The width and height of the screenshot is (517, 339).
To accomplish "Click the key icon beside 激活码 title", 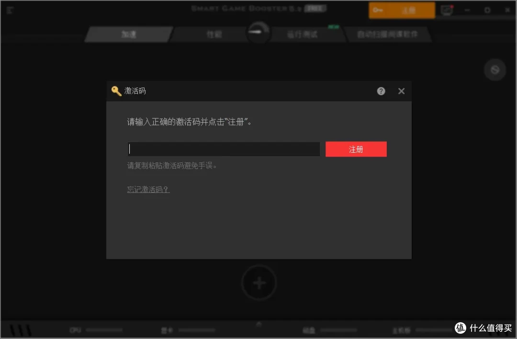I will [x=116, y=91].
